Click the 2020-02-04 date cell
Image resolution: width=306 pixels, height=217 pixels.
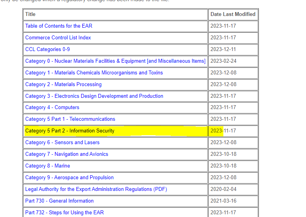pyautogui.click(x=223, y=189)
